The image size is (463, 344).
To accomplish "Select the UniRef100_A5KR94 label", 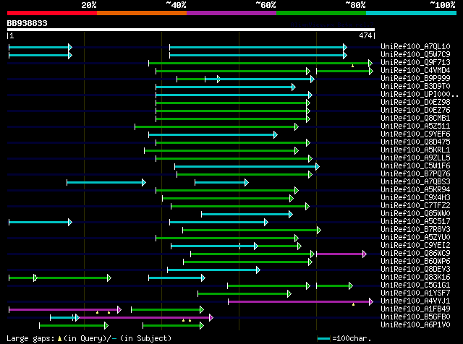I will (x=415, y=189).
